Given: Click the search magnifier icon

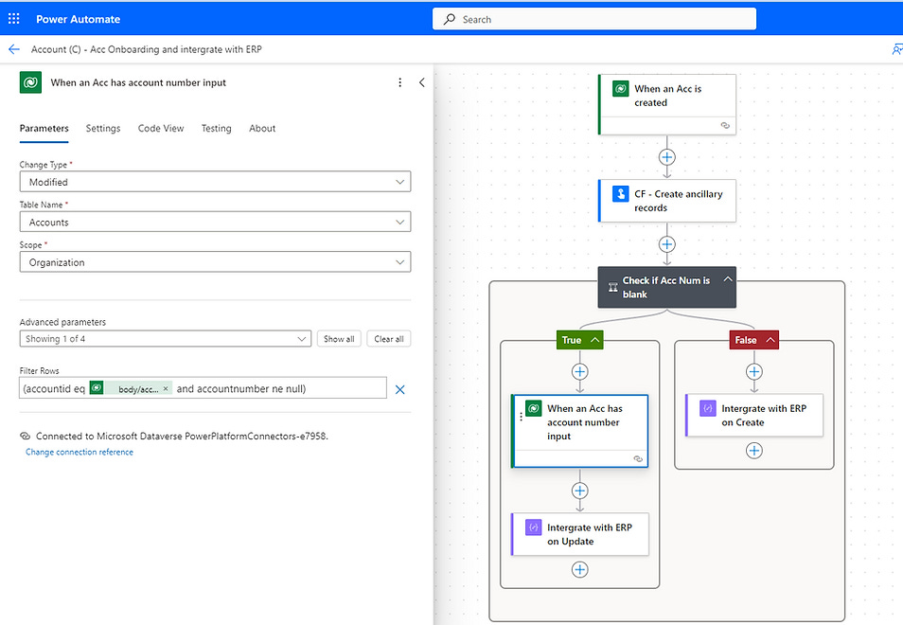Looking at the screenshot, I should [x=450, y=19].
